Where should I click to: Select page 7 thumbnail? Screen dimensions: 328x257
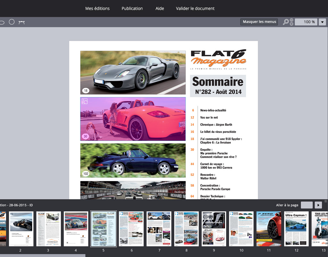(159, 229)
